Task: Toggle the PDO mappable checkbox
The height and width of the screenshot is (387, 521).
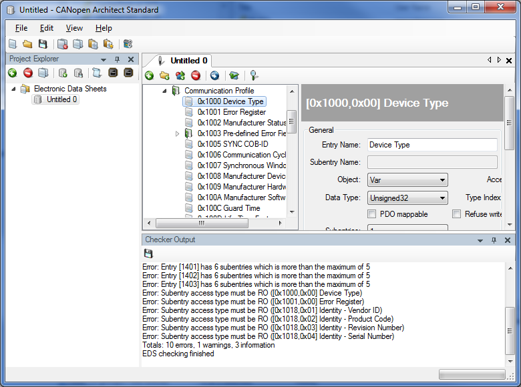Action: coord(371,214)
